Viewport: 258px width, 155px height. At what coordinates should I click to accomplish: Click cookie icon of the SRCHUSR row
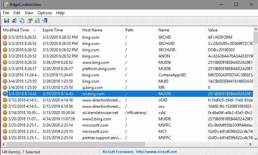coord(5,50)
